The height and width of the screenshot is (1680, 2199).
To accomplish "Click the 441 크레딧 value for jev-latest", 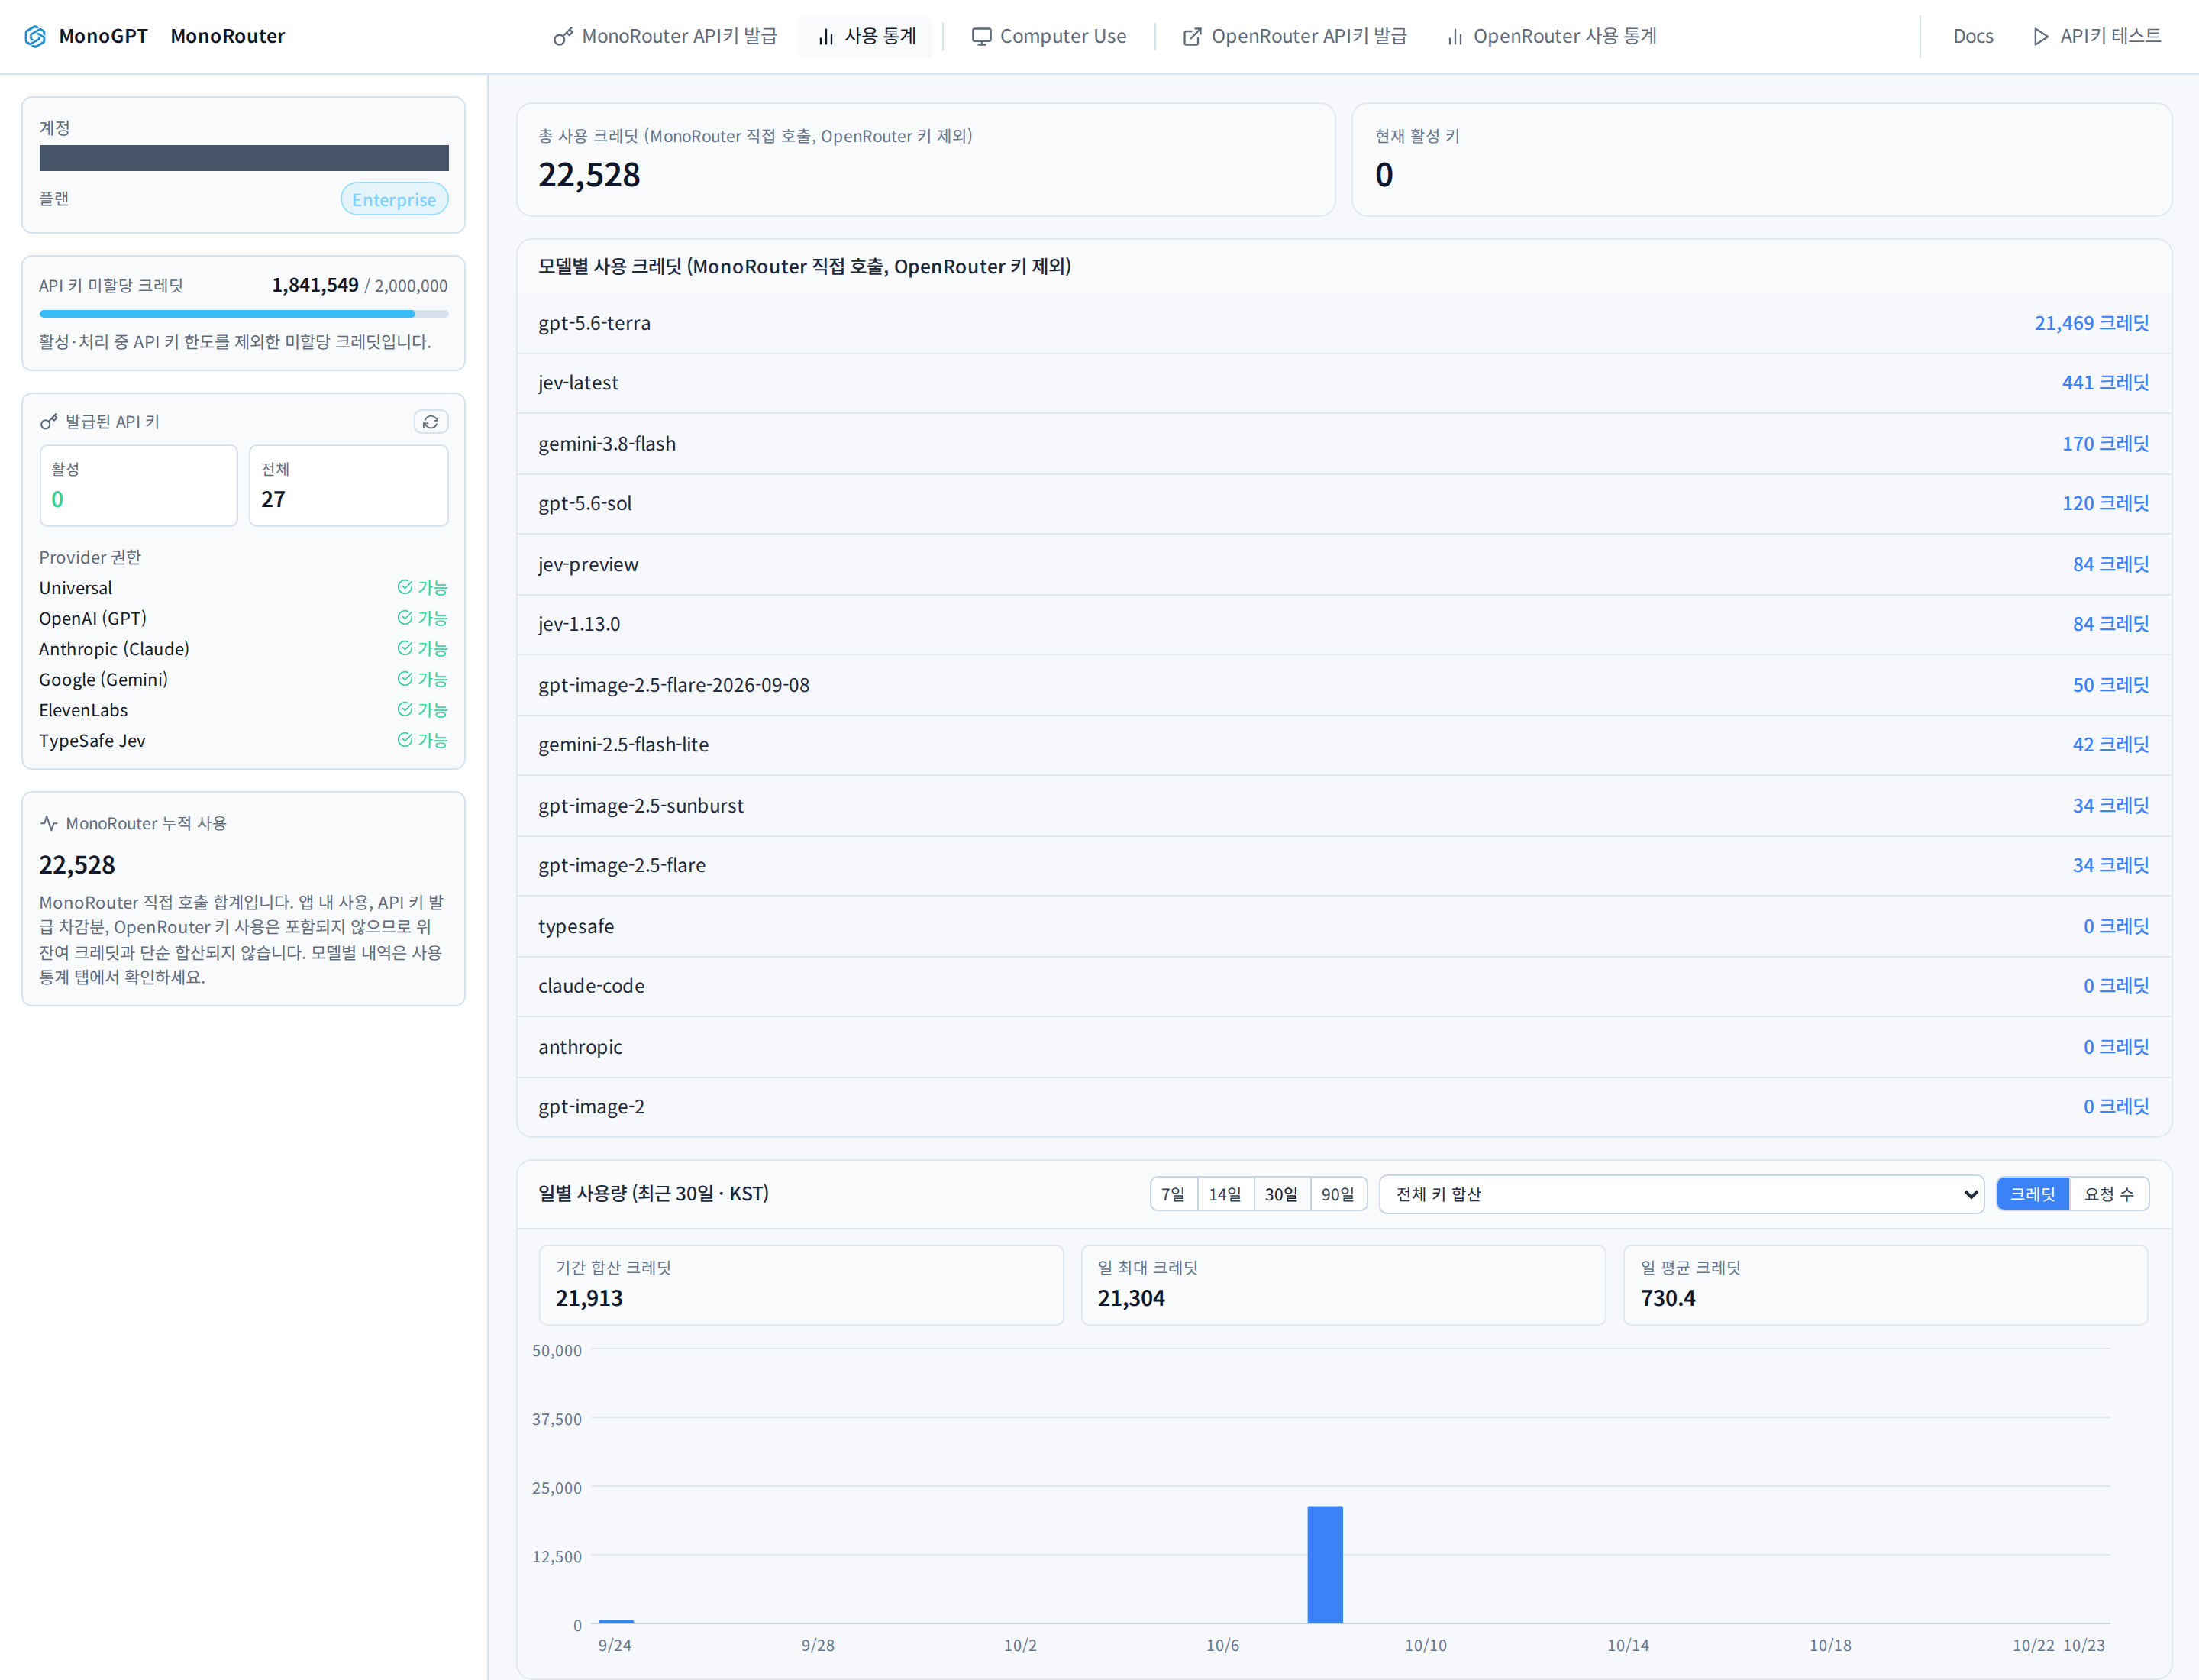I will tap(2105, 383).
